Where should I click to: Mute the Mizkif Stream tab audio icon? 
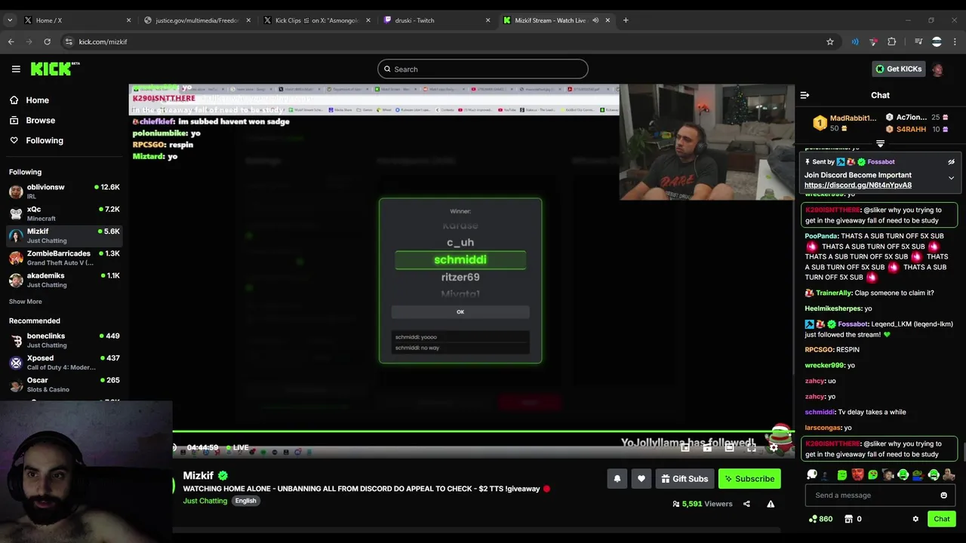click(x=595, y=20)
